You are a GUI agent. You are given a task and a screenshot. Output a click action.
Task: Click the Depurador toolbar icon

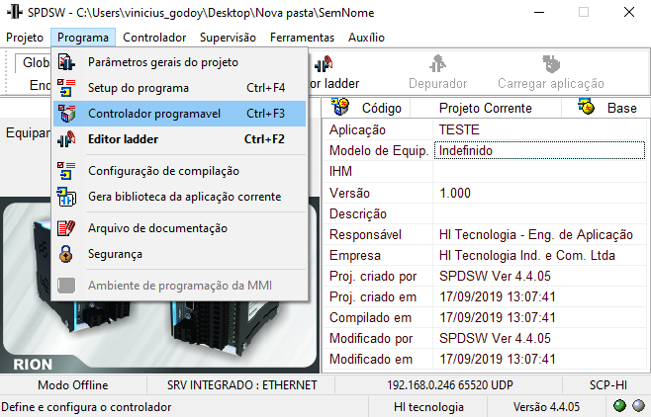tap(437, 63)
